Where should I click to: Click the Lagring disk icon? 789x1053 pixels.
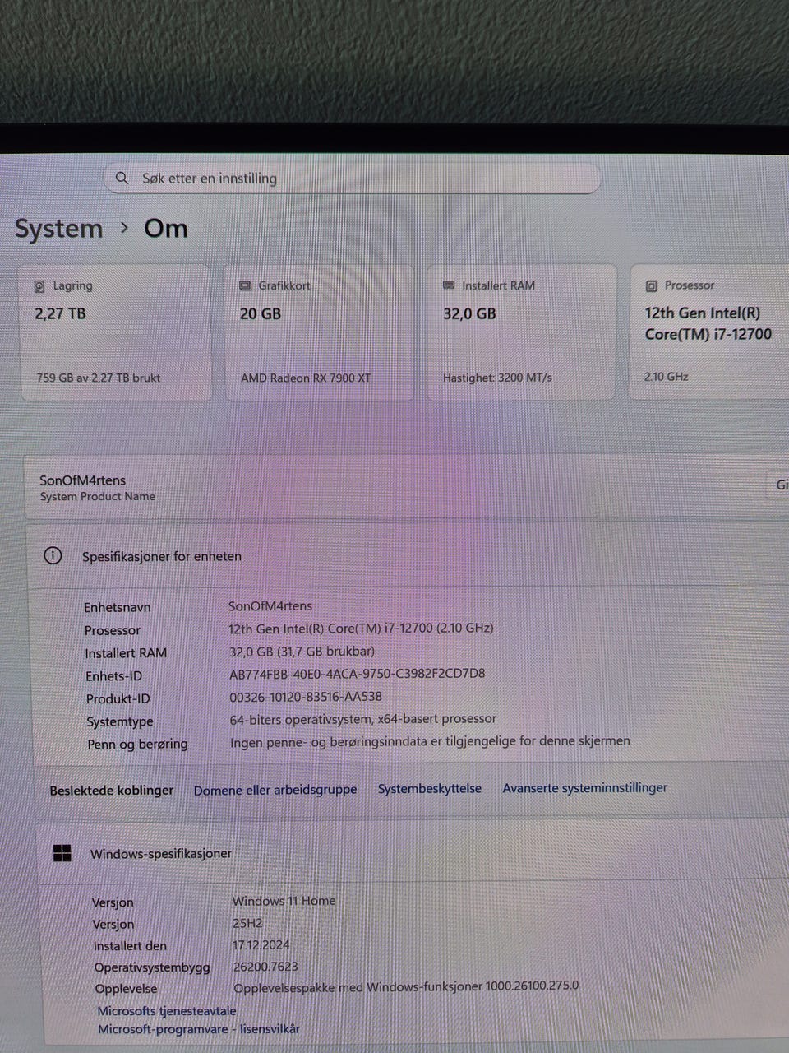pyautogui.click(x=39, y=286)
